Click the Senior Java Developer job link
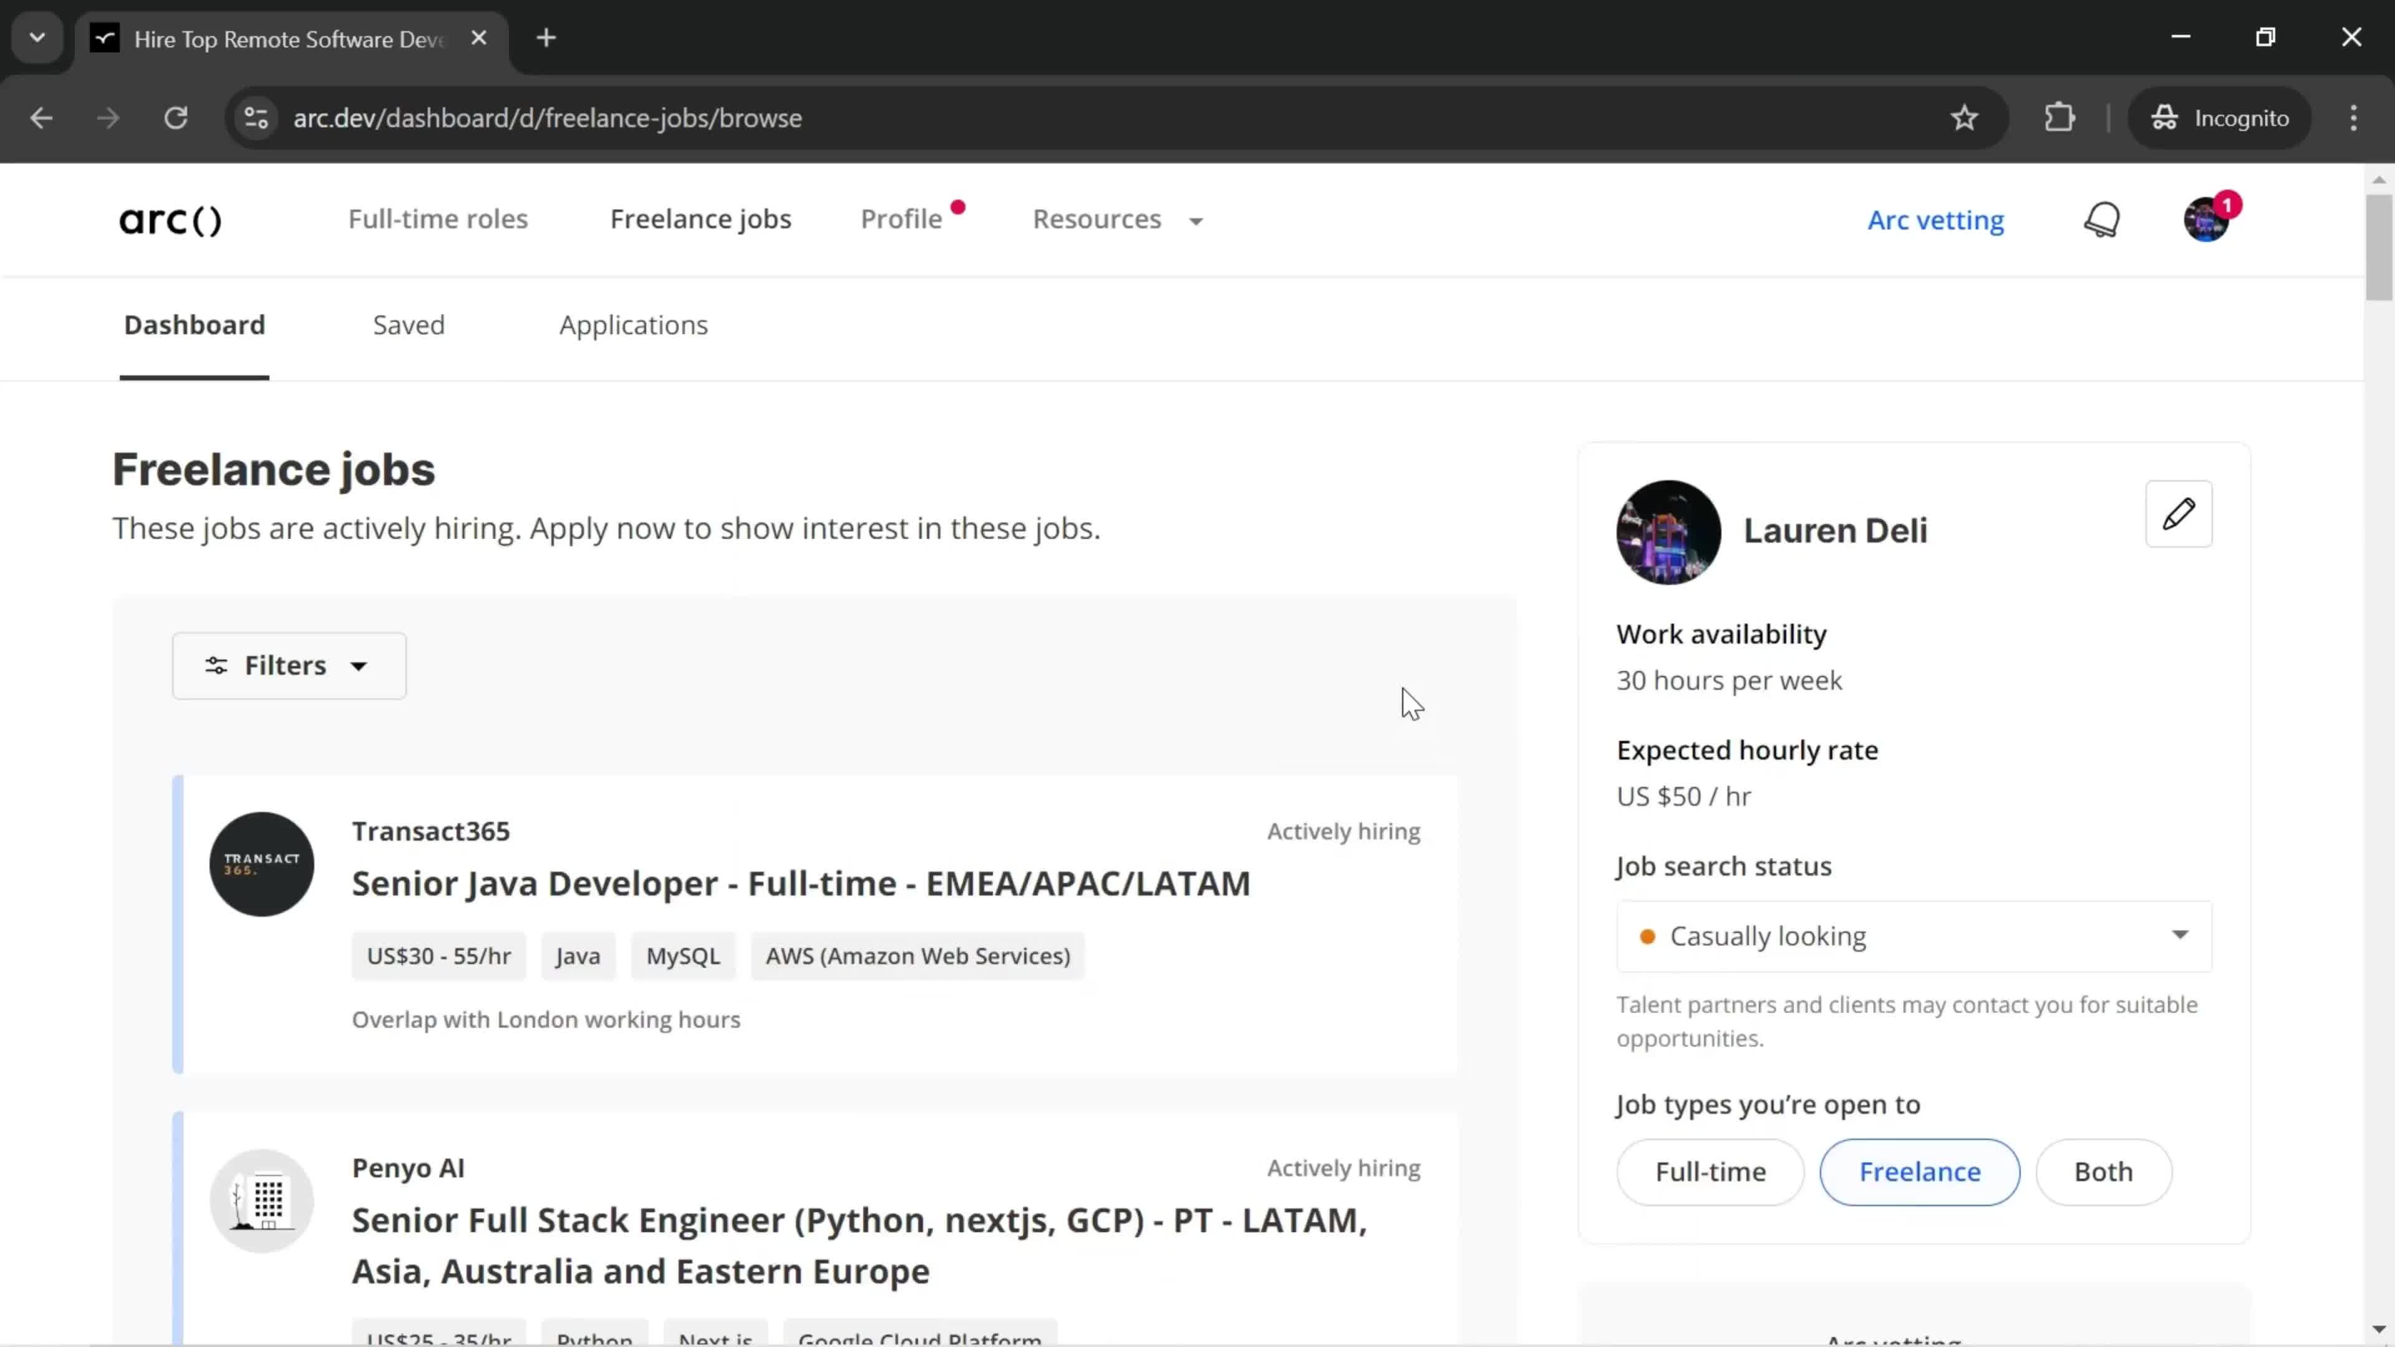Viewport: 2395px width, 1347px height. [801, 883]
